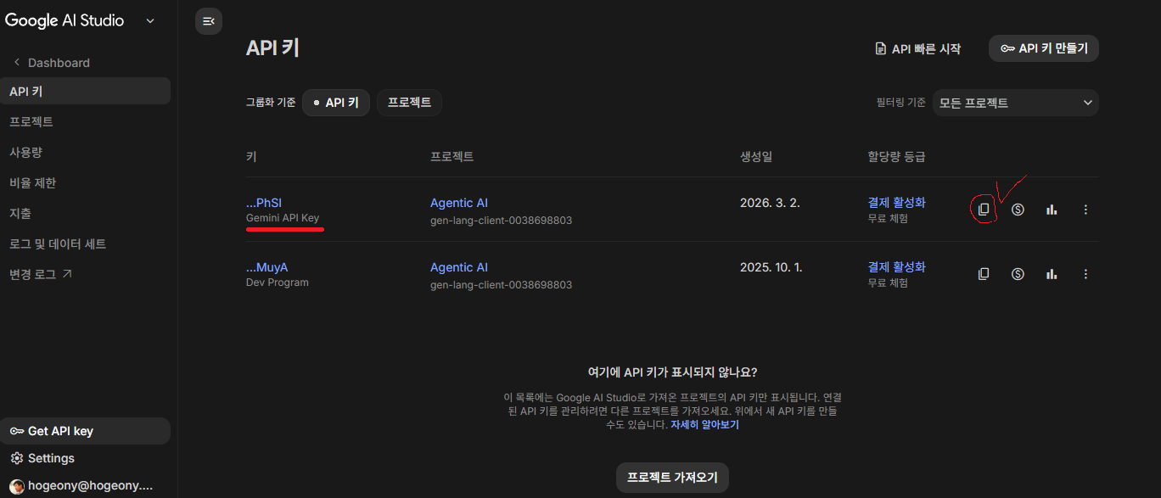Click date 2026. 3. 2.
Image resolution: width=1161 pixels, height=498 pixels.
tap(770, 203)
